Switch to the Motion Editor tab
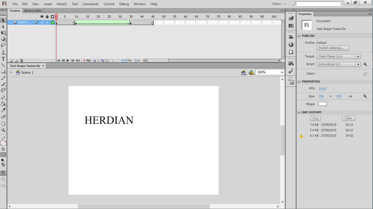Screen dimensions: 373x209 point(33,11)
